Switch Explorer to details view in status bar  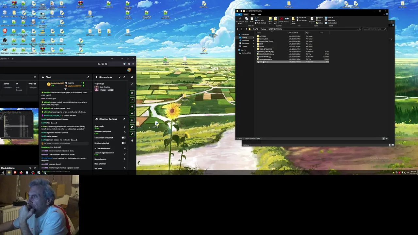point(383,139)
